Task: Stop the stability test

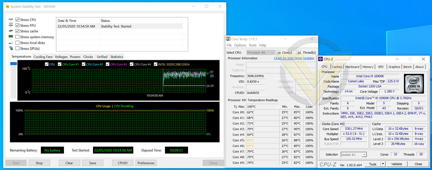Action: (39, 163)
